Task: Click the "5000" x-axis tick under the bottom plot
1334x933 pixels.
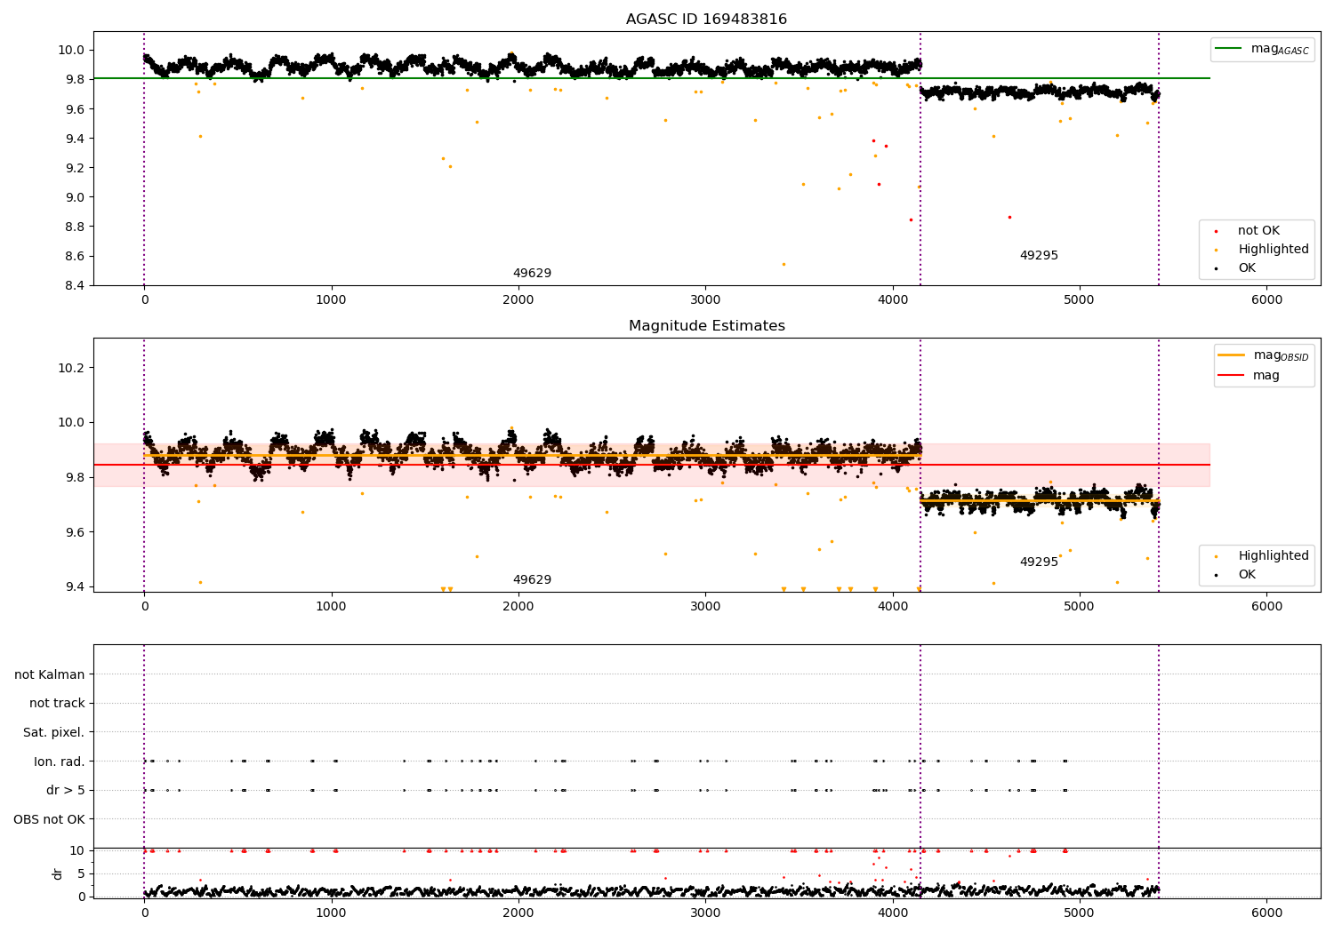Action: pos(1080,913)
